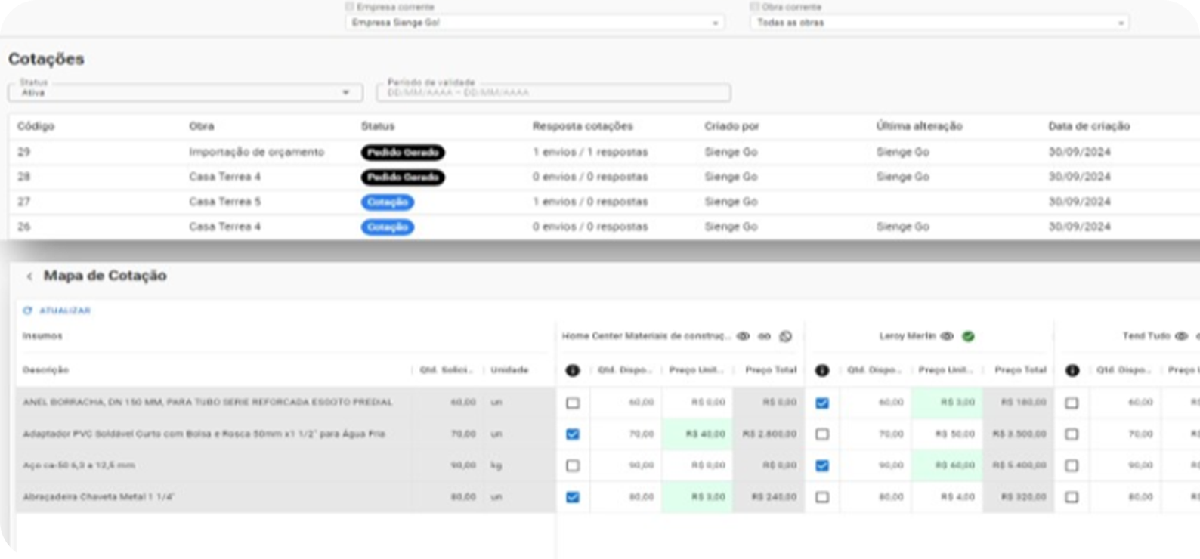
Task: Open the Status filter dropdown showing Ativa
Action: [x=185, y=92]
